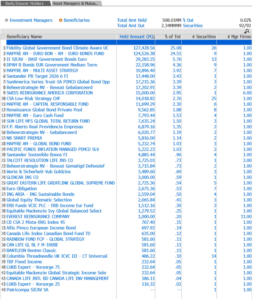The height and width of the screenshot is (299, 258).
Task: Click the Securities label near 92/92
Action: 193,26
